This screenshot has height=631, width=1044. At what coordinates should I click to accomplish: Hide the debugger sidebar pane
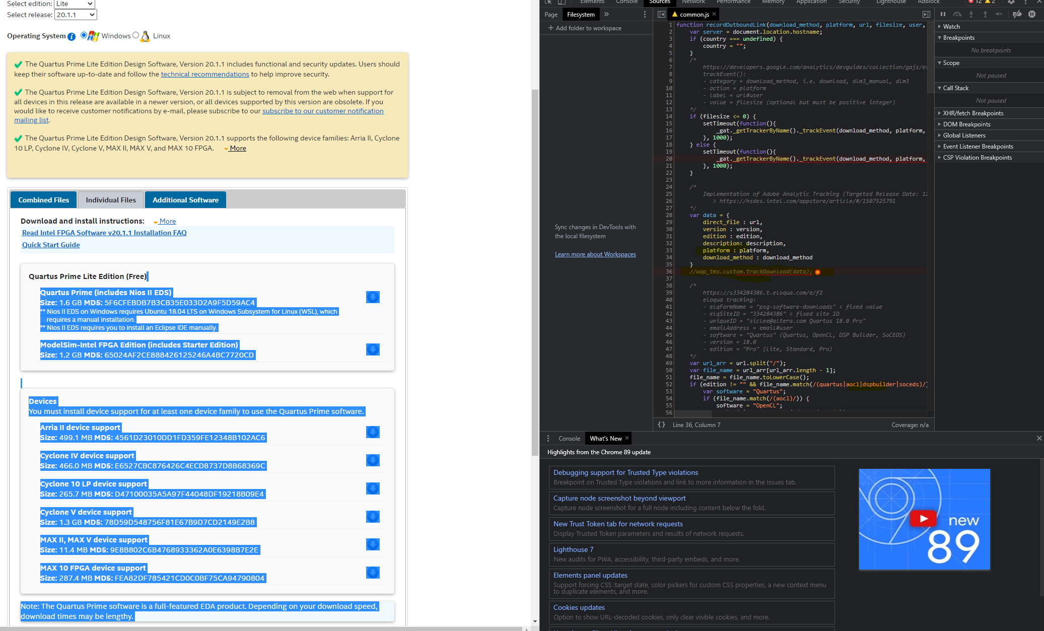[926, 15]
